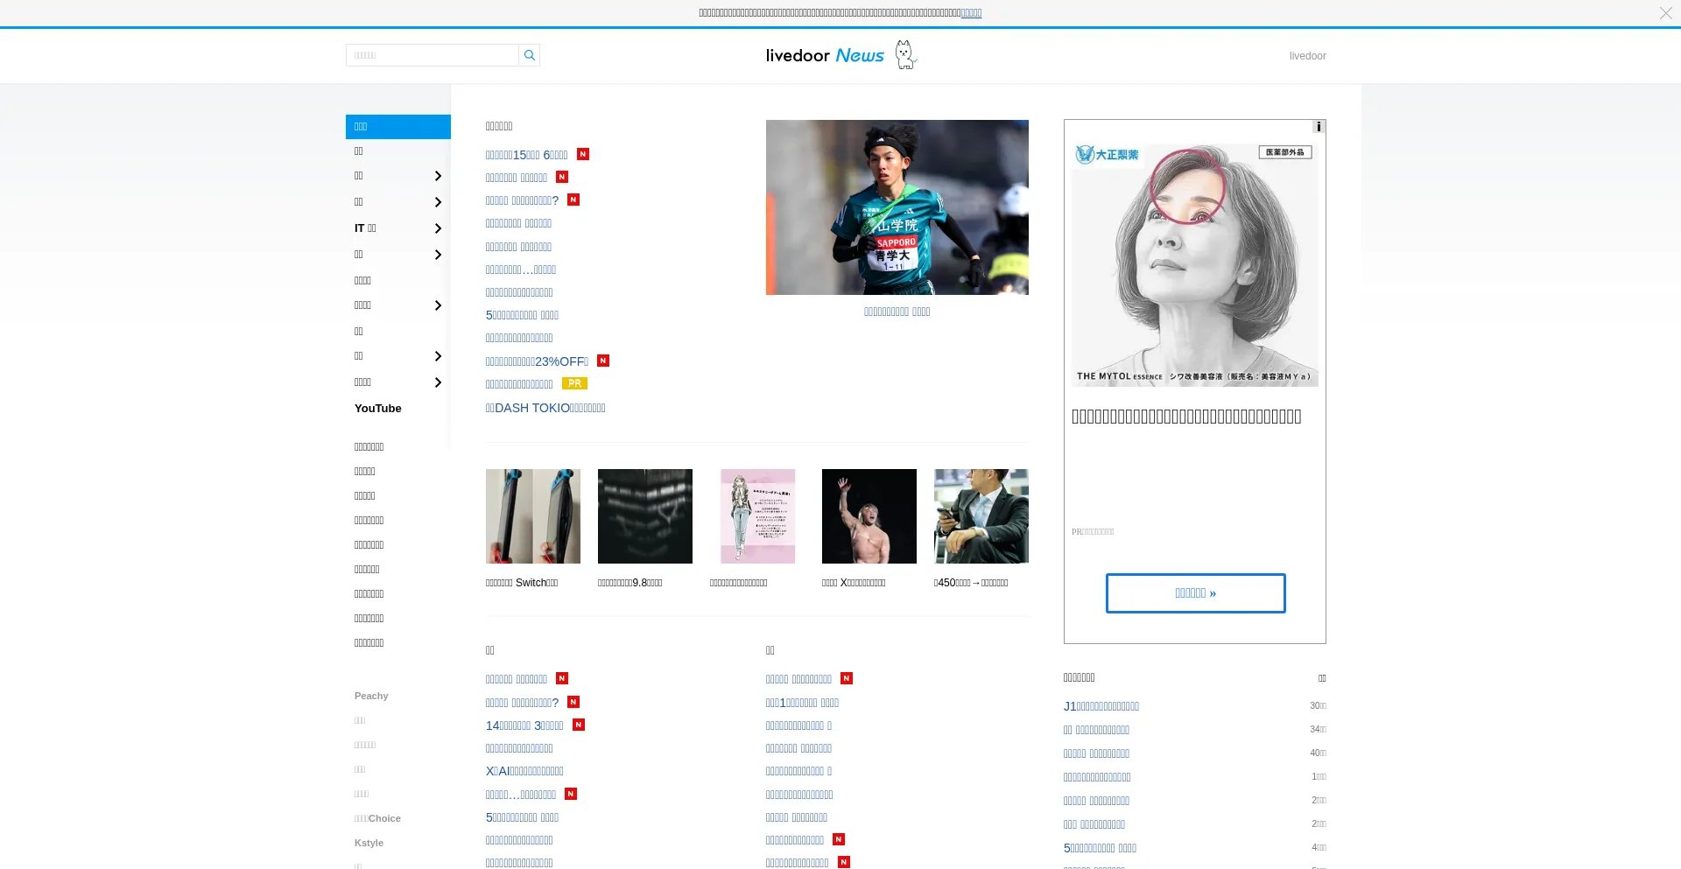1681x869 pixels.
Task: Click the livedoor link at top right
Action: click(x=1307, y=55)
